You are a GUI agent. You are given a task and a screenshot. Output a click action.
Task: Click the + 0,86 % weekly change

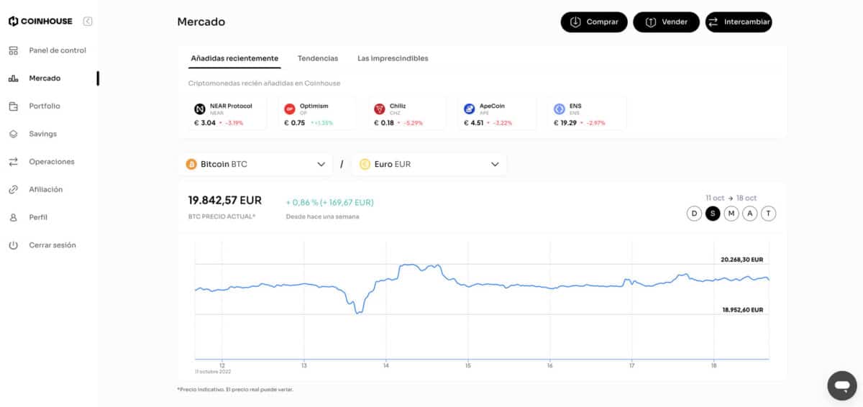tap(329, 203)
